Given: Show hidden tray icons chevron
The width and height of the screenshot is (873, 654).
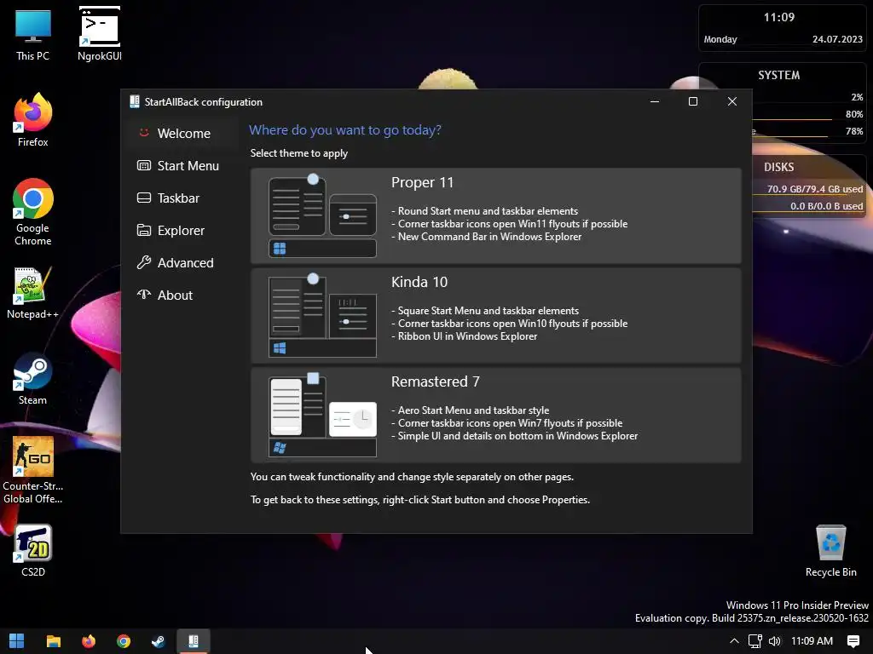Looking at the screenshot, I should [734, 641].
